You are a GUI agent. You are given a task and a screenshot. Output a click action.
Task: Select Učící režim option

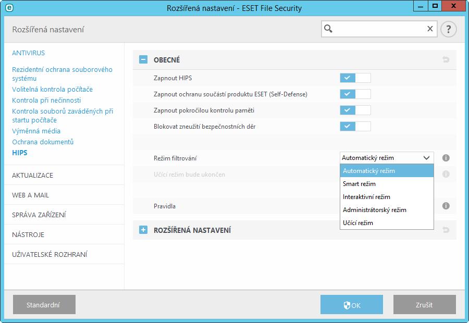pyautogui.click(x=387, y=223)
